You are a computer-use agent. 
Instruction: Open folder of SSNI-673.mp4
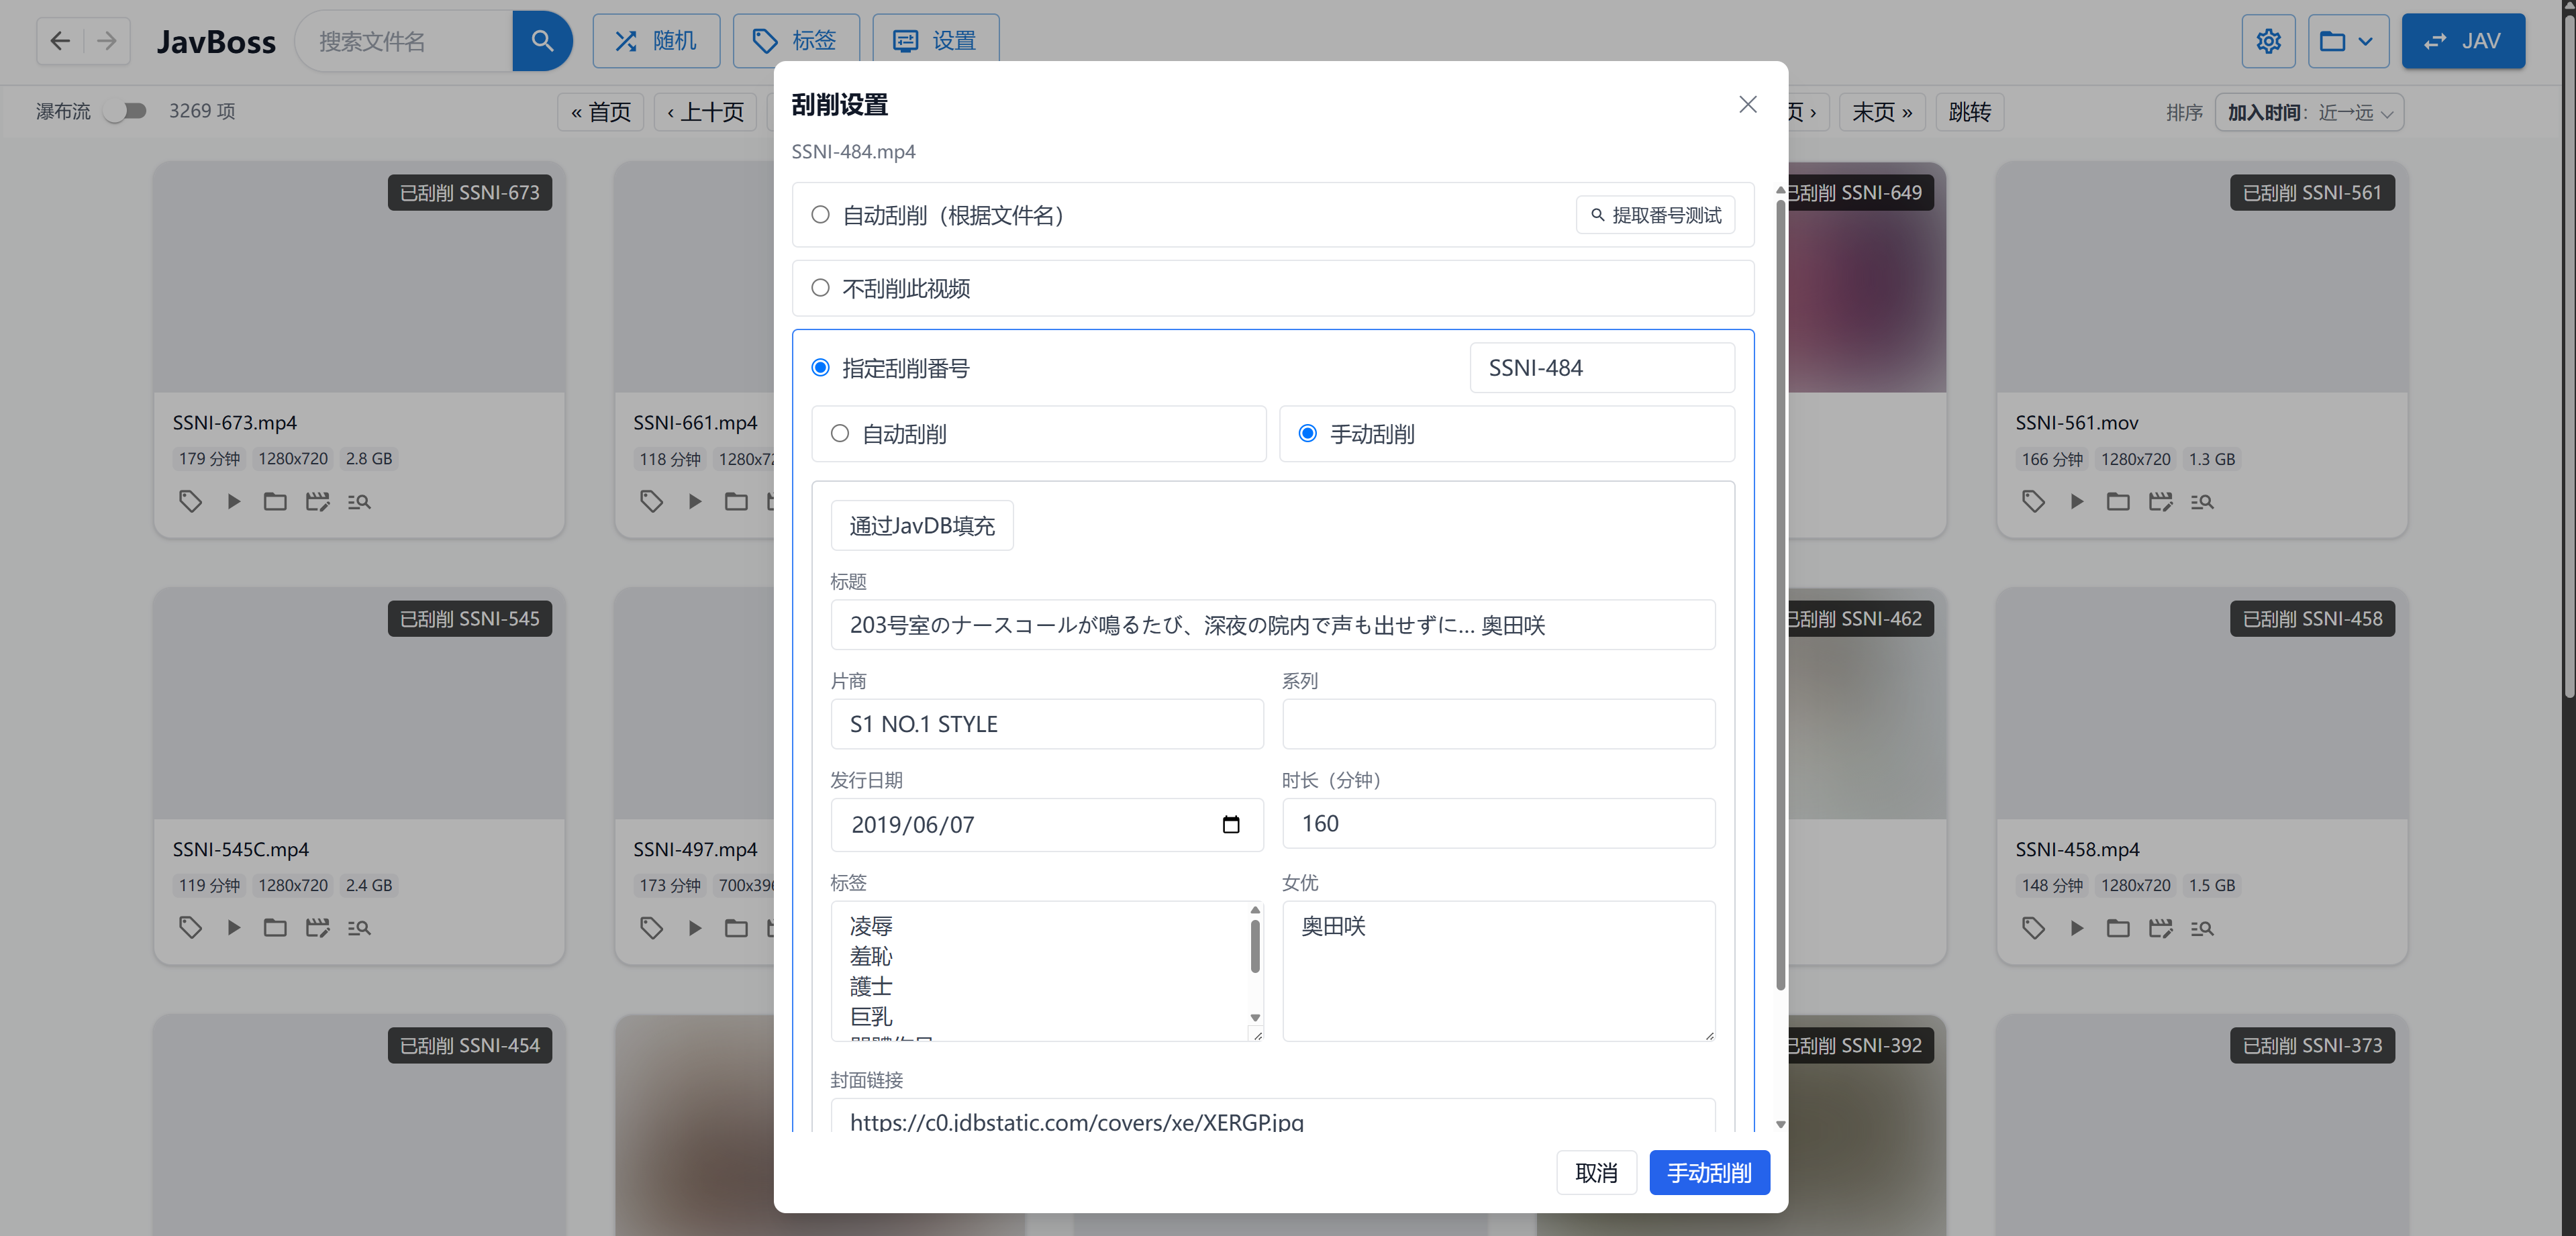[275, 501]
